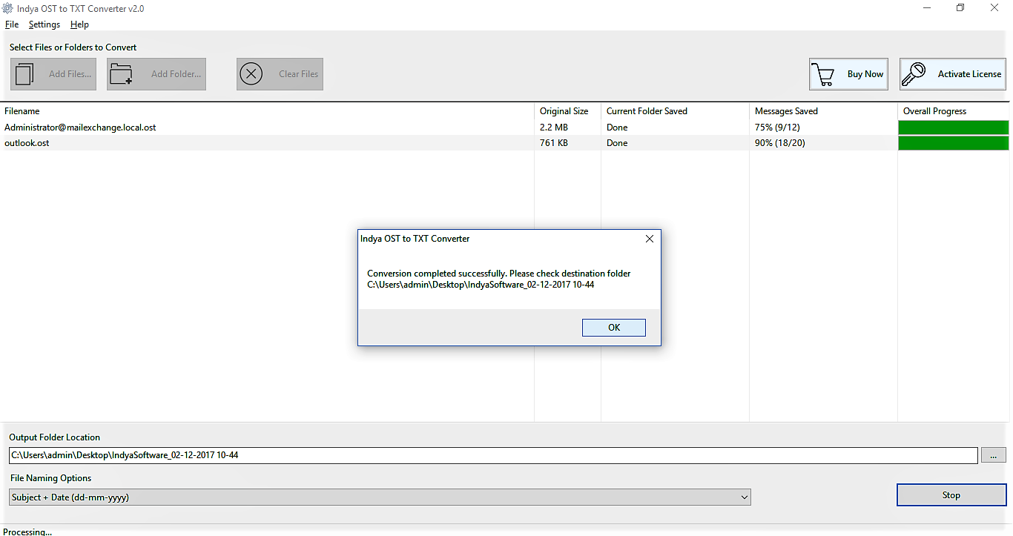The width and height of the screenshot is (1013, 536).
Task: Restore down the converter window
Action: pos(960,8)
